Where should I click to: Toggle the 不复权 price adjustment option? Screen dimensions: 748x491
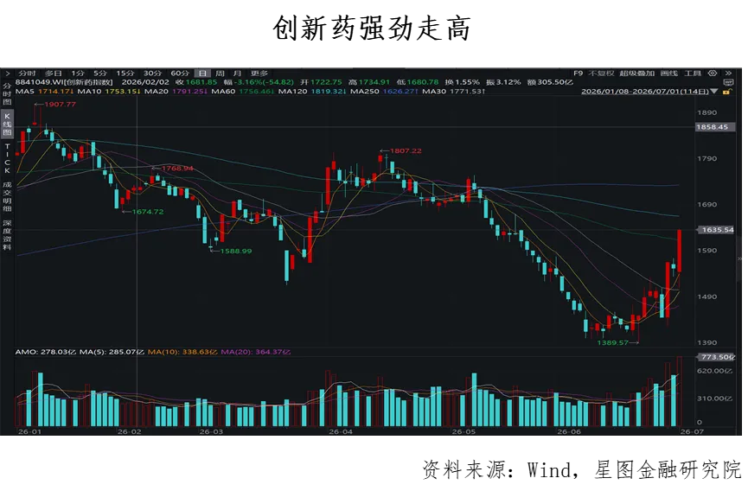coord(601,73)
